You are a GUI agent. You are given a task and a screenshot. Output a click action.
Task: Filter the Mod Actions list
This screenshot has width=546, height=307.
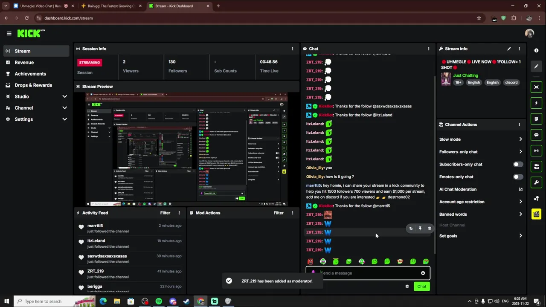pyautogui.click(x=279, y=213)
